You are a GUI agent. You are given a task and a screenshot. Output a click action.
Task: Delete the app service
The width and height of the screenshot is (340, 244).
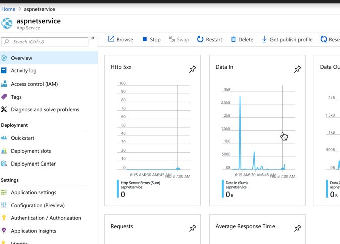[242, 39]
